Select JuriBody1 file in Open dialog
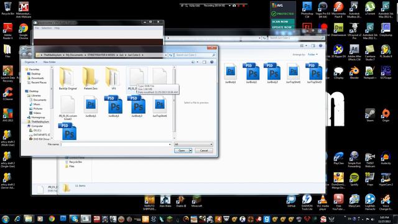The height and width of the screenshot is (224, 398). click(x=91, y=106)
